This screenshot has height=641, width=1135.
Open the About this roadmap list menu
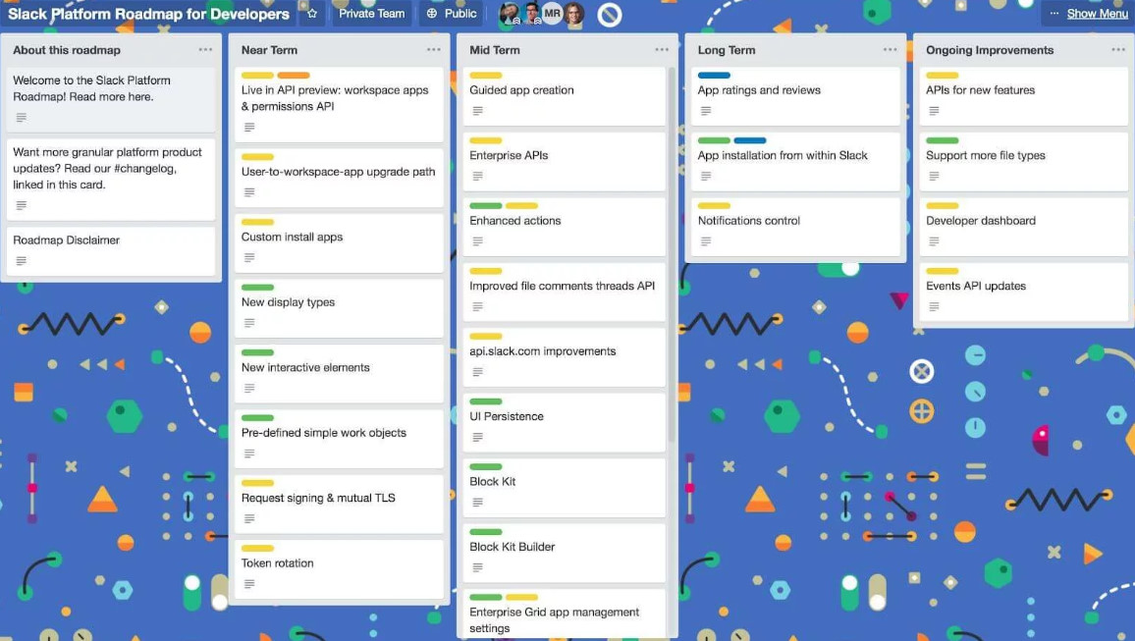[x=206, y=49]
